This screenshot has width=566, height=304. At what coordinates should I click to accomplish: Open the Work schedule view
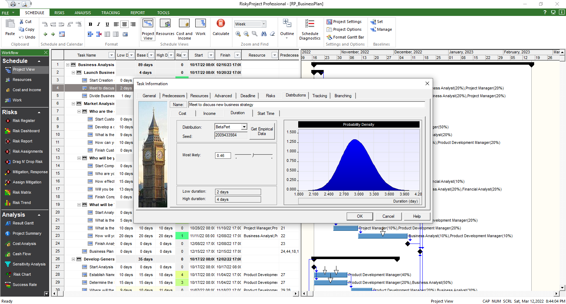point(201,28)
